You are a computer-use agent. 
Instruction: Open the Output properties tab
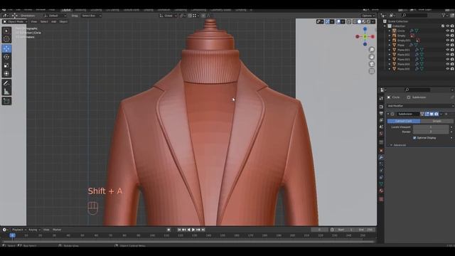[x=381, y=114]
